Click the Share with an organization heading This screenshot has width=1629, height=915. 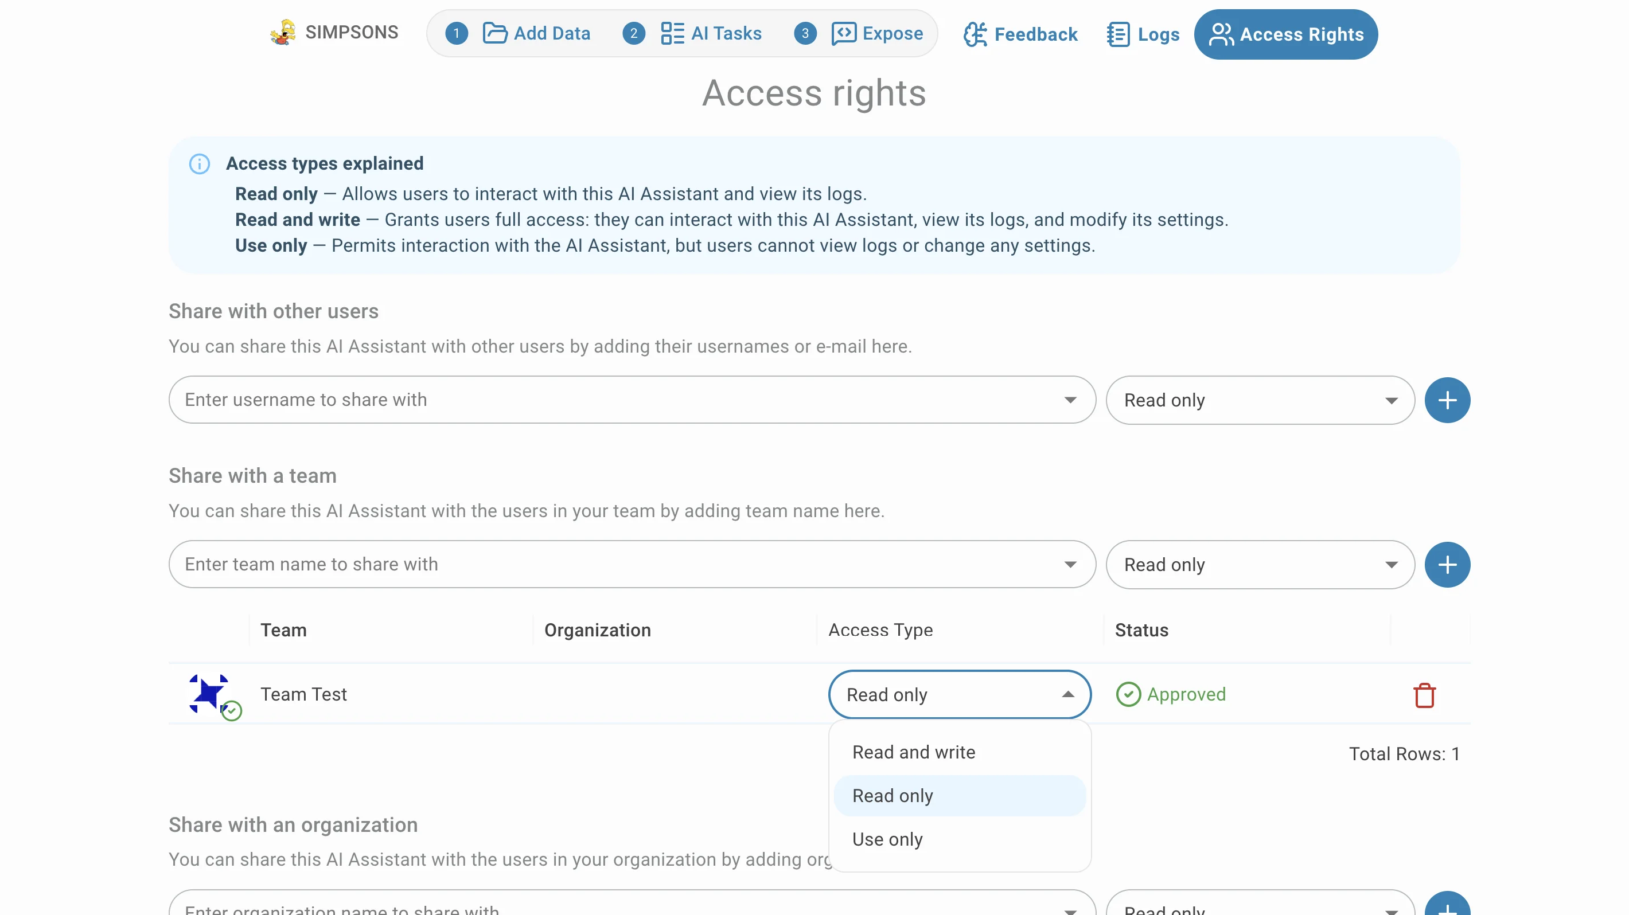click(293, 824)
